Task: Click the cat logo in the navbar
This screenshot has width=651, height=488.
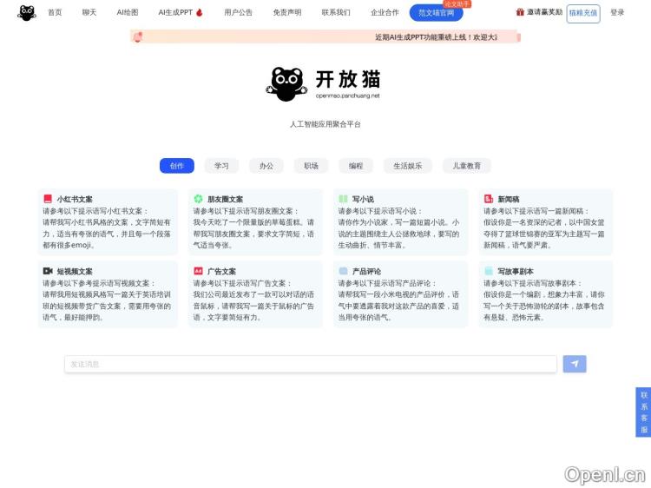Action: pos(27,13)
